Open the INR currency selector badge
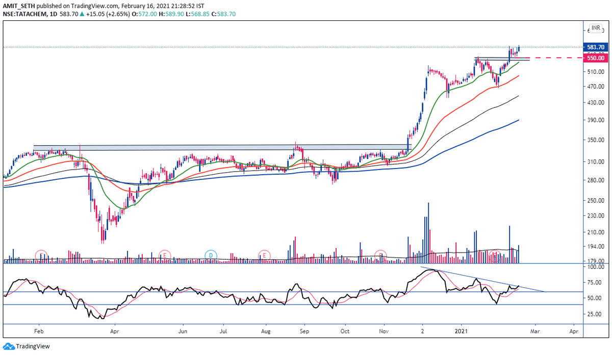The image size is (612, 355). click(x=595, y=28)
